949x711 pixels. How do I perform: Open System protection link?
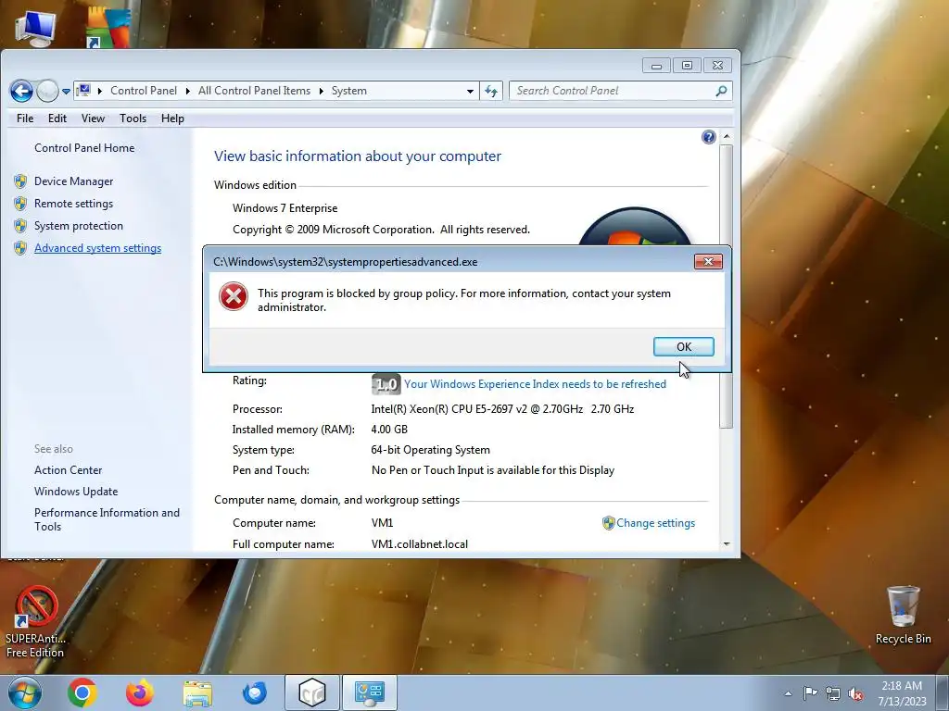click(79, 226)
